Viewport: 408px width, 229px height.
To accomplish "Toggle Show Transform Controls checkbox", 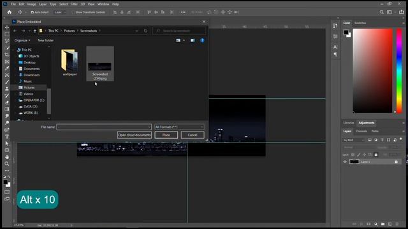I will pos(73,12).
